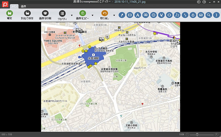Viewport: 221px width, 137px height.
Task: Expand the undo history dropdown arrow
Action: [114, 15]
